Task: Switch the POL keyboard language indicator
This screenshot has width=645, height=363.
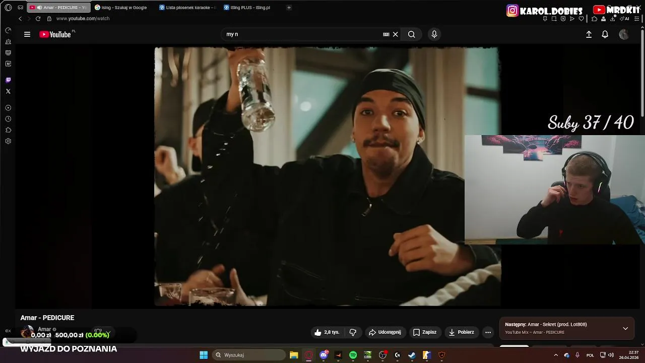Action: pos(590,355)
